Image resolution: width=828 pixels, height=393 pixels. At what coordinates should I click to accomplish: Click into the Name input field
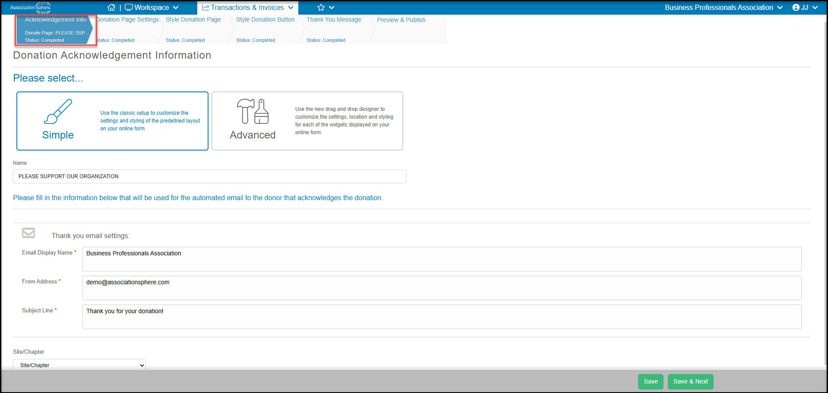point(210,176)
